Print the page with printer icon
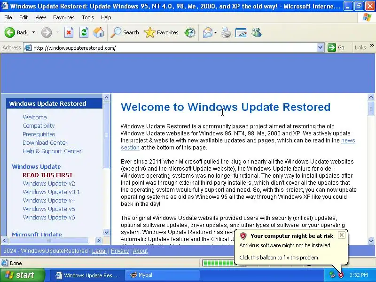 click(x=226, y=32)
